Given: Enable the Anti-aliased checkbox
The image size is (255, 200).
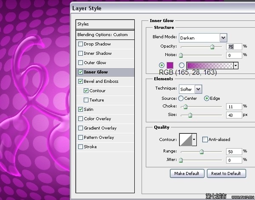Looking at the screenshot, I should pyautogui.click(x=205, y=139).
